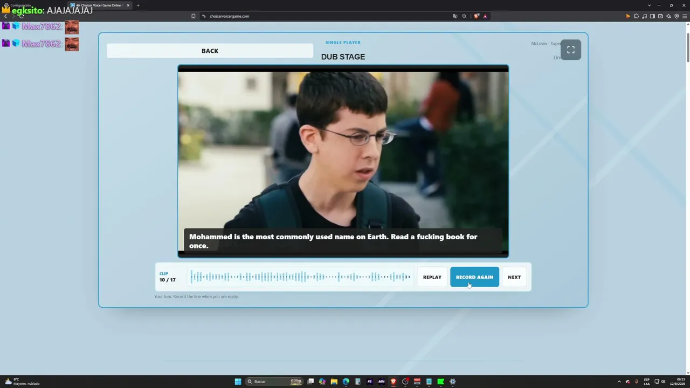Click the Brave browser taskbar icon
The width and height of the screenshot is (690, 388).
[393, 382]
